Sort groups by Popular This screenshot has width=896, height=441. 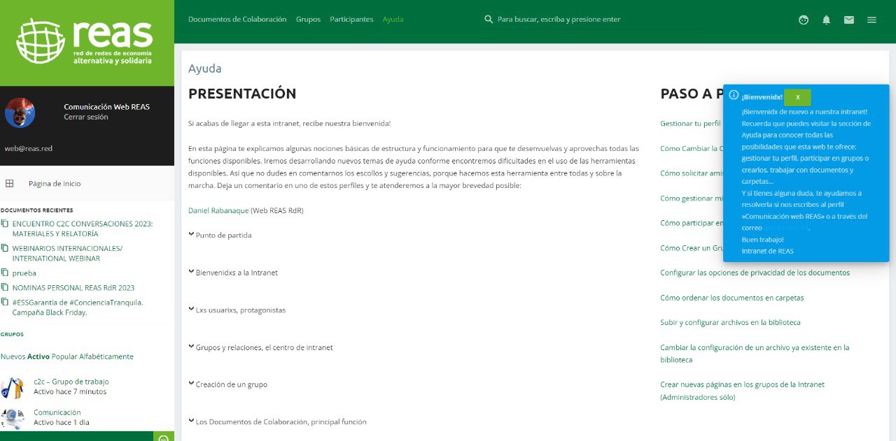point(64,356)
